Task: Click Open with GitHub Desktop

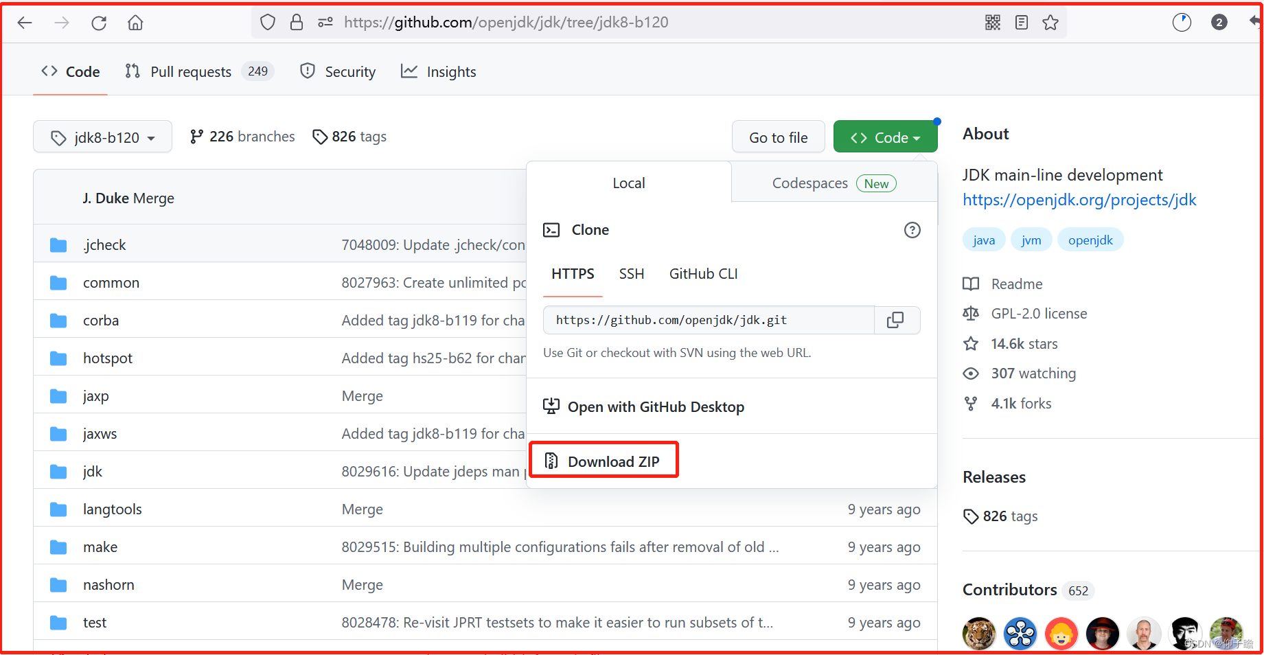Action: tap(643, 406)
